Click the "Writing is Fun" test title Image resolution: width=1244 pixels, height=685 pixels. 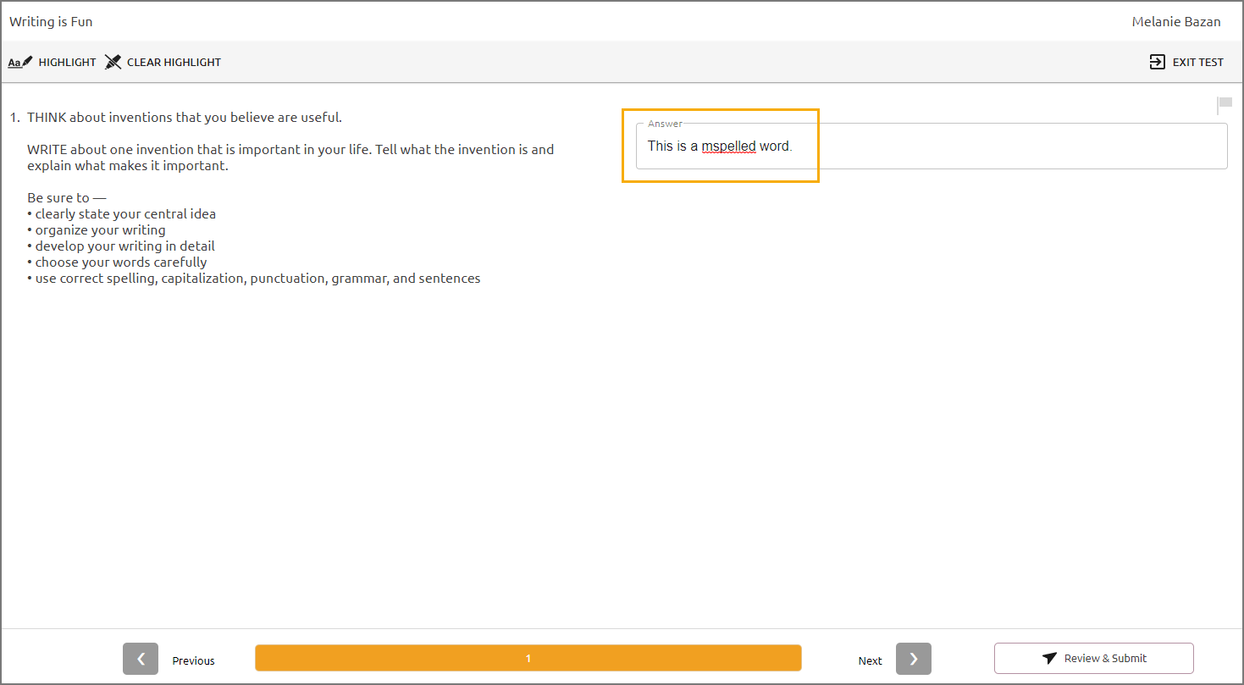pyautogui.click(x=51, y=22)
